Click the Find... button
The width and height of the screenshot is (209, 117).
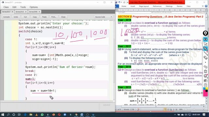(x=54, y=17)
